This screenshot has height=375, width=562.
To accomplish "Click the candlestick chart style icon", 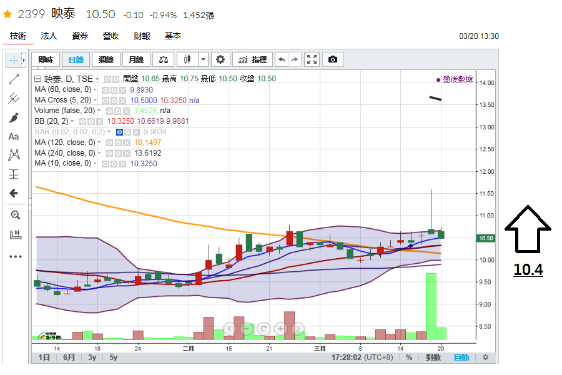I will [187, 59].
